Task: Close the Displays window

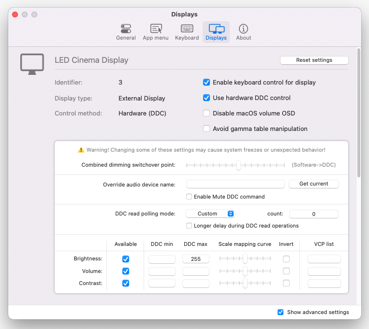Action: pos(15,14)
